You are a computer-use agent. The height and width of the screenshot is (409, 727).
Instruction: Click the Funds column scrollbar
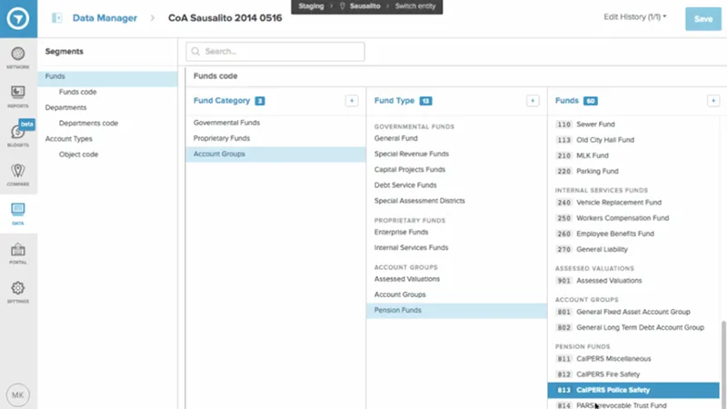click(x=723, y=364)
